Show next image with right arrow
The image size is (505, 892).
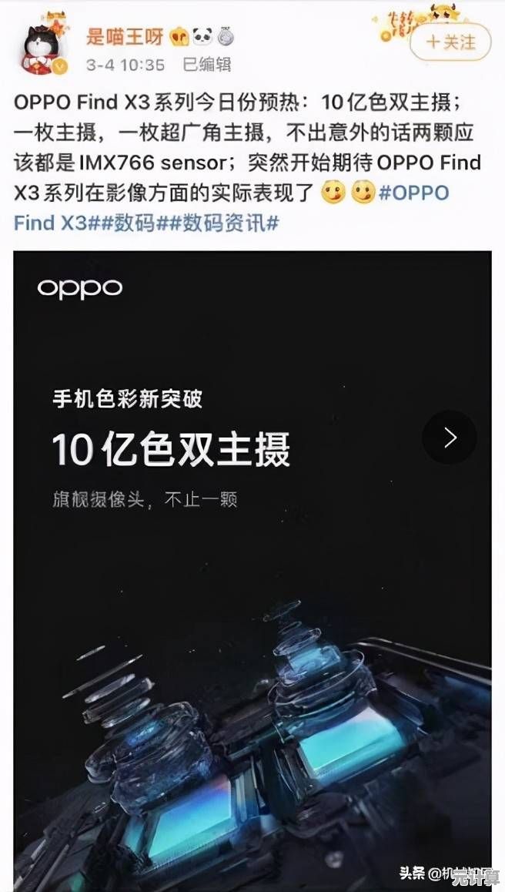[x=450, y=438]
